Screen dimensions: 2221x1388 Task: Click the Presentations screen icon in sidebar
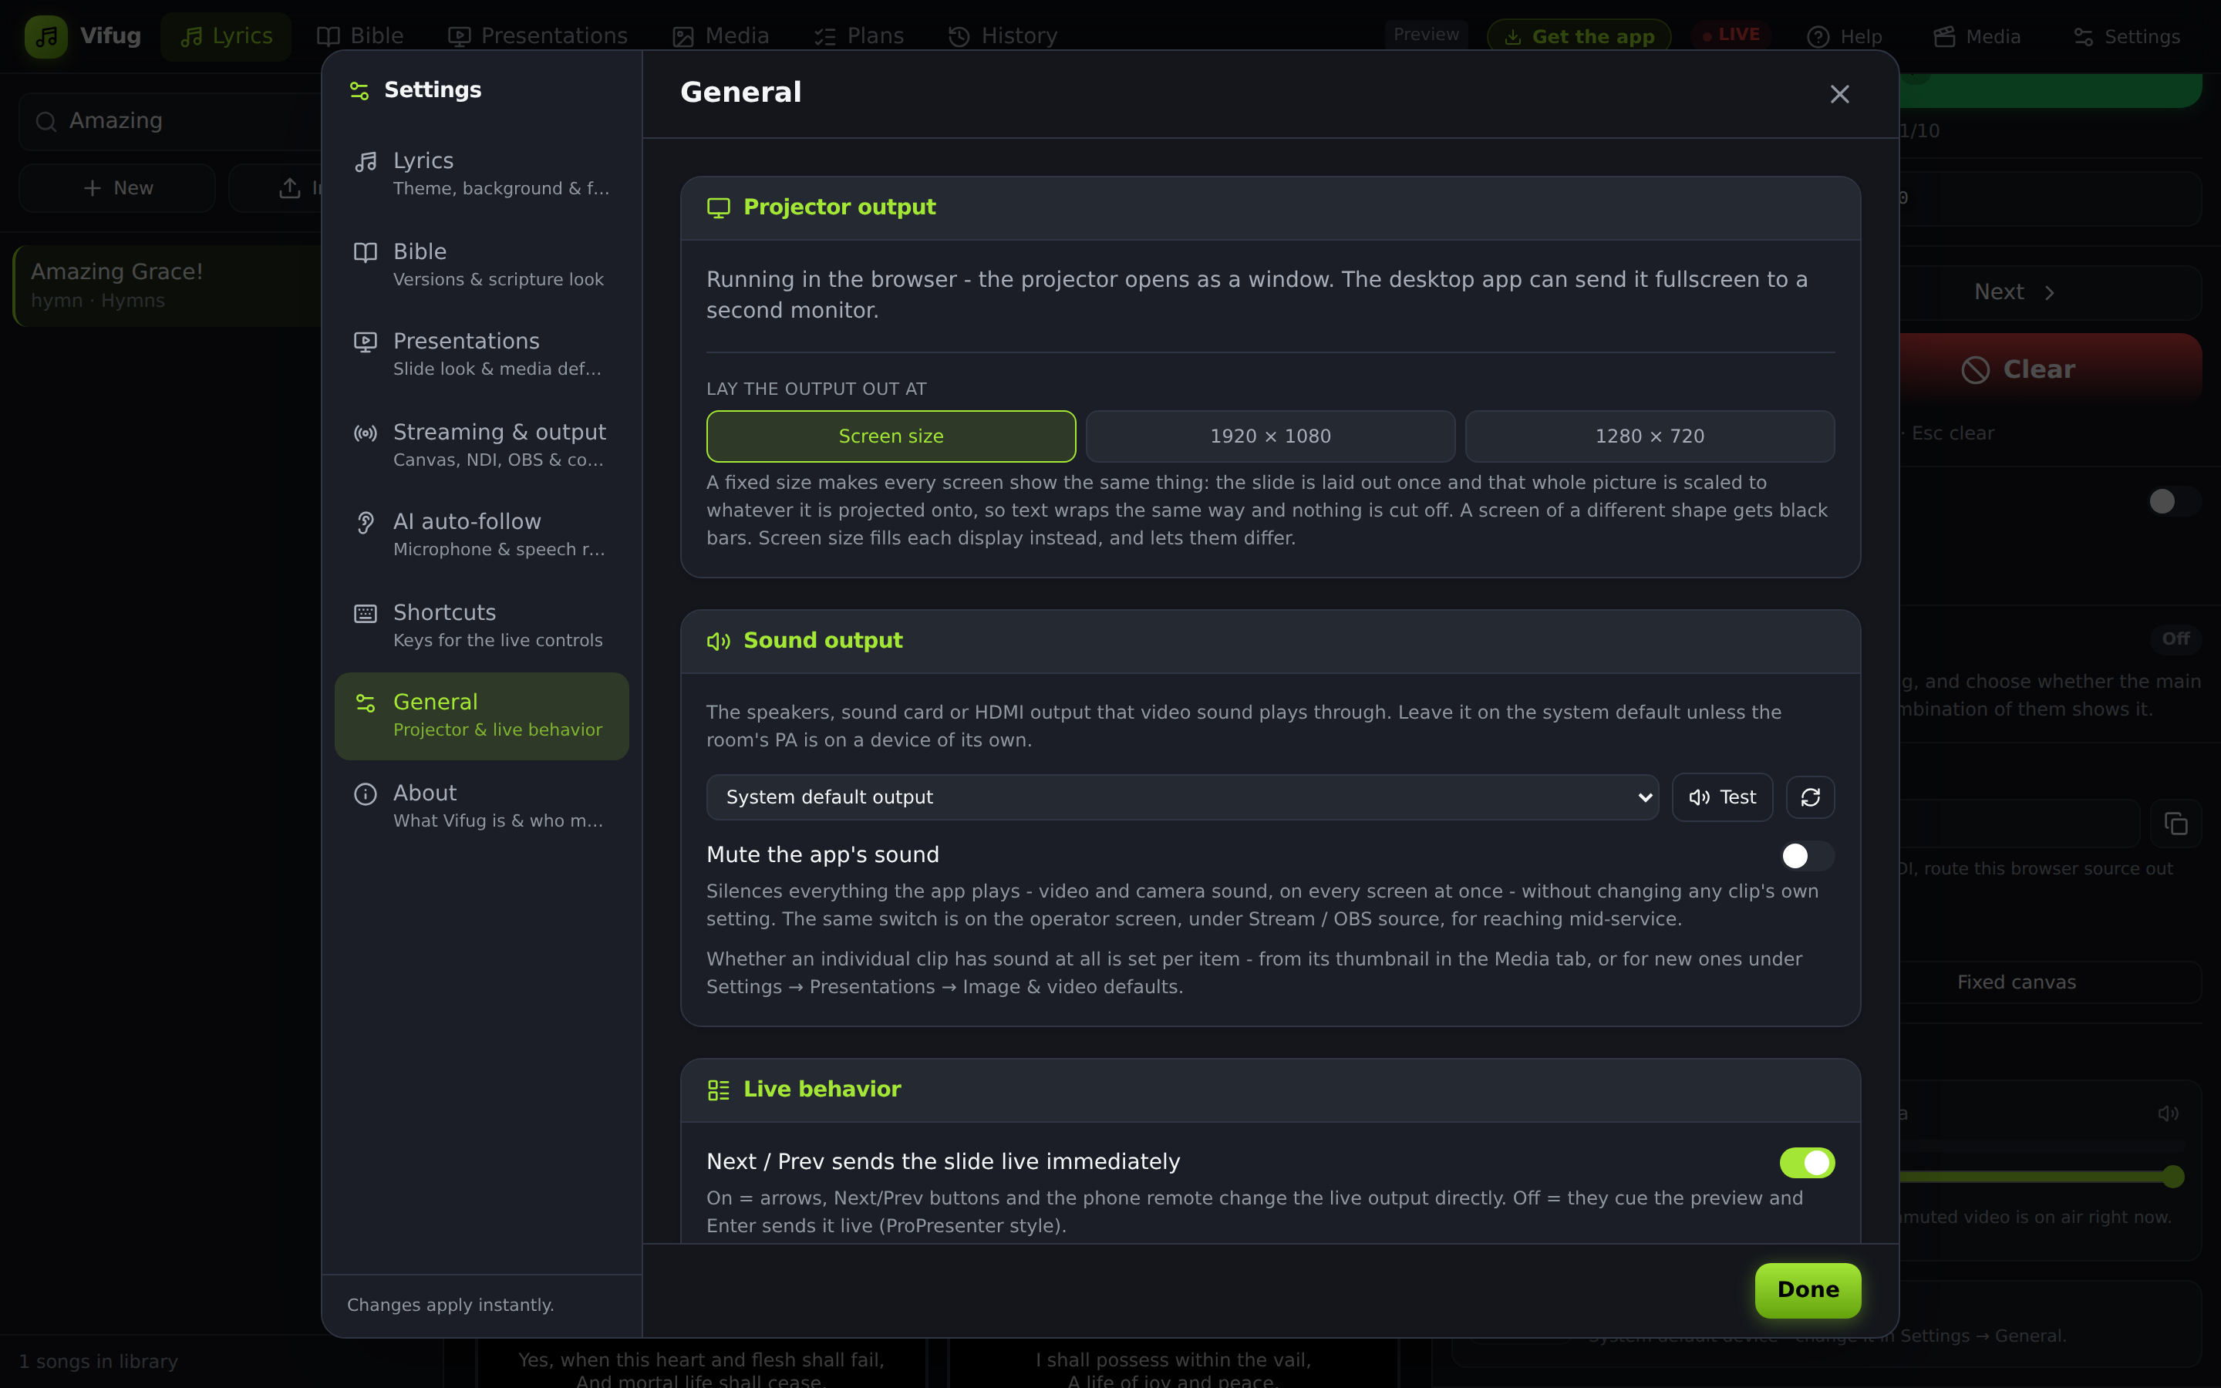[x=366, y=342]
